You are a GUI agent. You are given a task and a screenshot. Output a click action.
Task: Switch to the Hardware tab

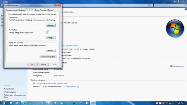pyautogui.click(x=22, y=10)
